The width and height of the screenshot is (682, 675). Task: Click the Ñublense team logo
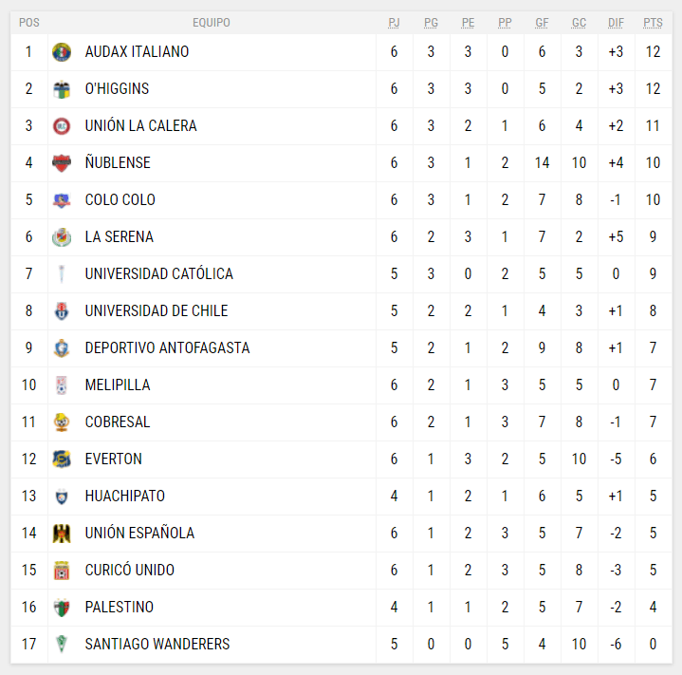[x=62, y=163]
